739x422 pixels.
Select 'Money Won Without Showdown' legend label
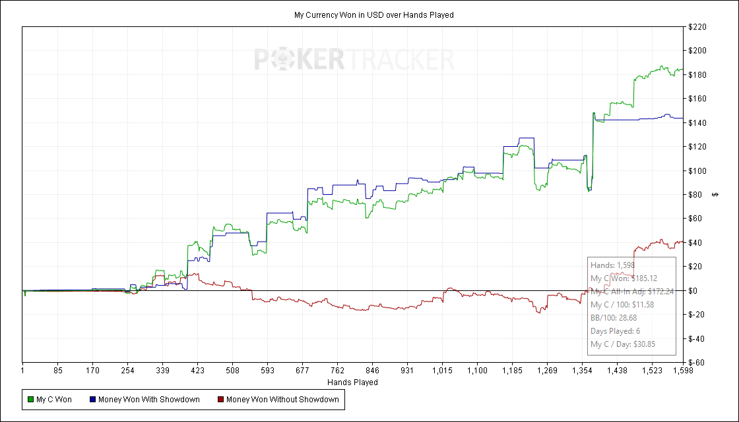[282, 400]
